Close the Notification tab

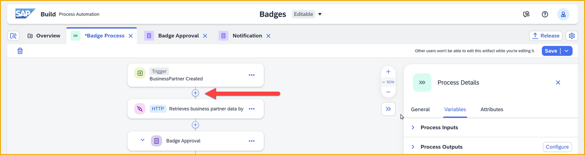[x=268, y=36]
